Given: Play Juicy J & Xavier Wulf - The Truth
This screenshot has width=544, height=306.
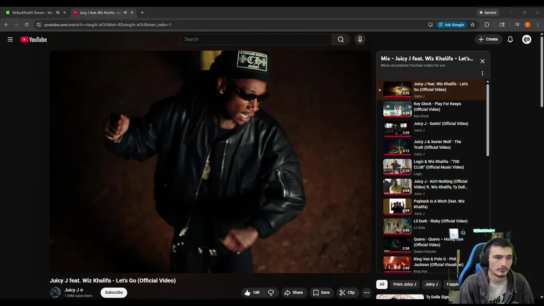Looking at the screenshot, I should [431, 147].
